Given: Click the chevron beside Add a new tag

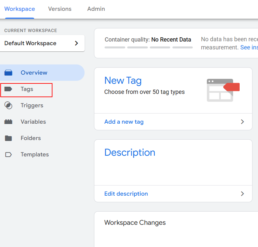Looking at the screenshot, I should pos(242,122).
